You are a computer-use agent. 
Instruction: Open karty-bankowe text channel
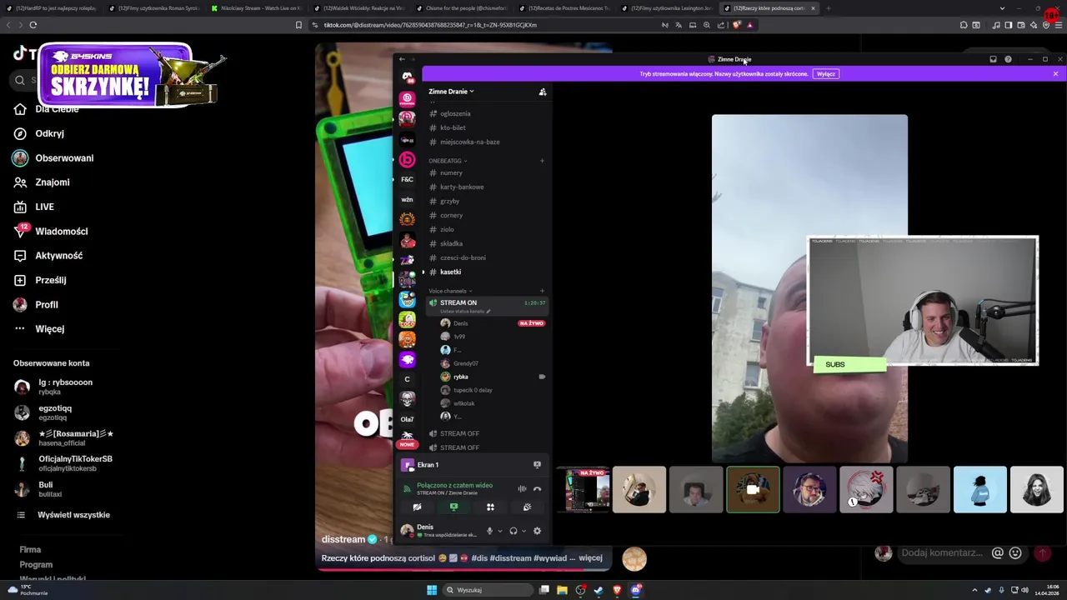462,187
